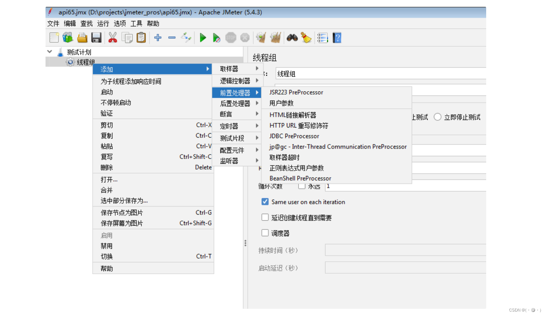Expand the 取样器 submenu

point(238,69)
